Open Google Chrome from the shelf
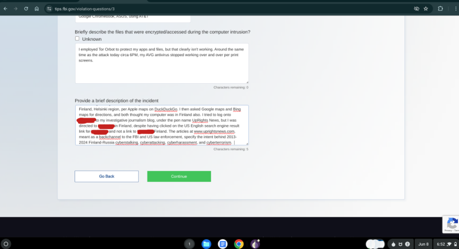The image size is (459, 249). coord(239,244)
